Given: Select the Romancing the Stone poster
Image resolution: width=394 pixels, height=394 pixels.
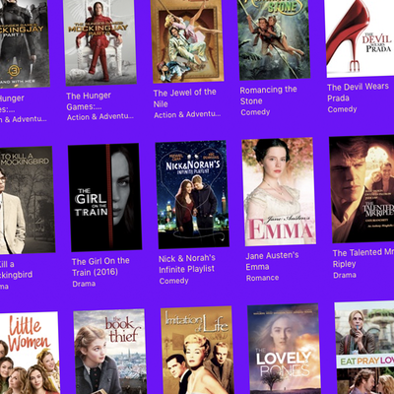Looking at the screenshot, I should pyautogui.click(x=274, y=39).
